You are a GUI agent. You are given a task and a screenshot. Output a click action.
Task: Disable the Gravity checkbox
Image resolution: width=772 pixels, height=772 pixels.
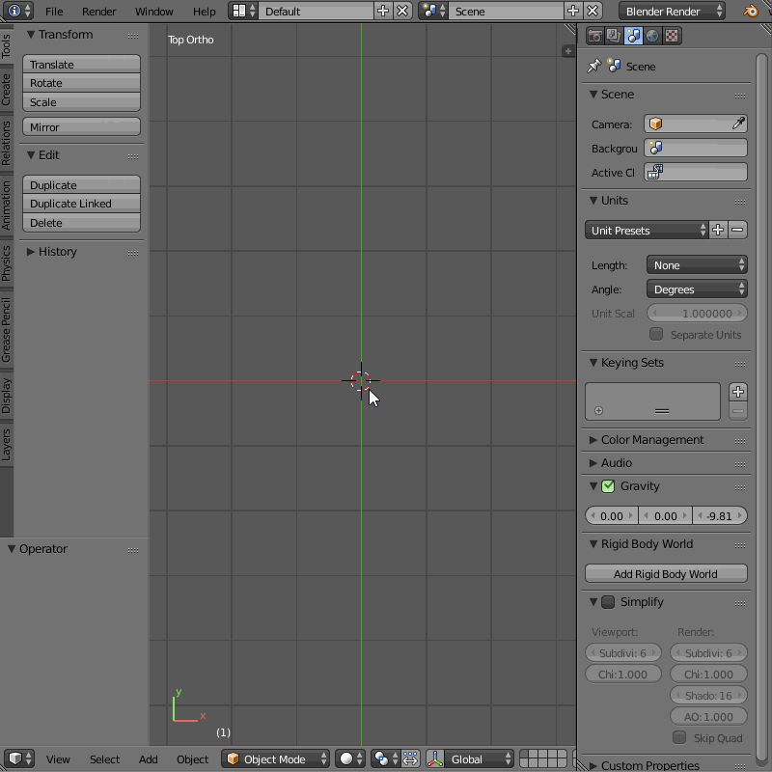click(607, 486)
